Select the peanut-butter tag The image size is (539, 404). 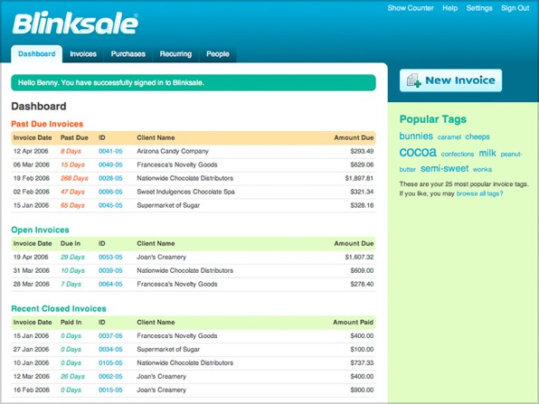pyautogui.click(x=511, y=155)
